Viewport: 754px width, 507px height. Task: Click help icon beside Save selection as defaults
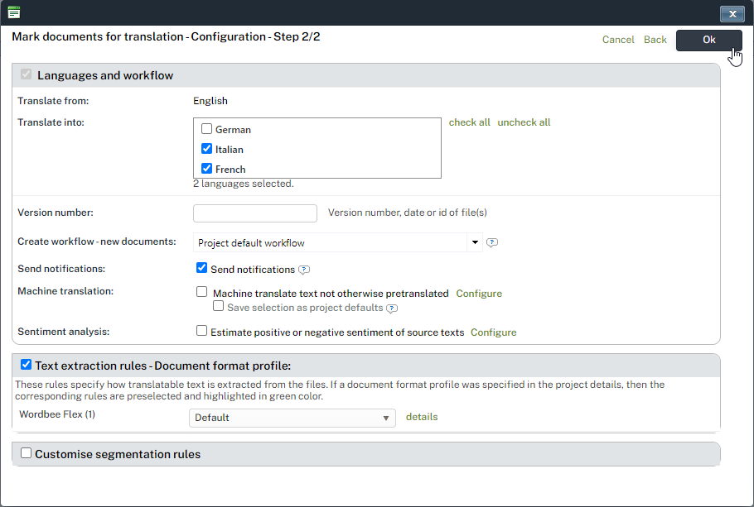tap(392, 309)
